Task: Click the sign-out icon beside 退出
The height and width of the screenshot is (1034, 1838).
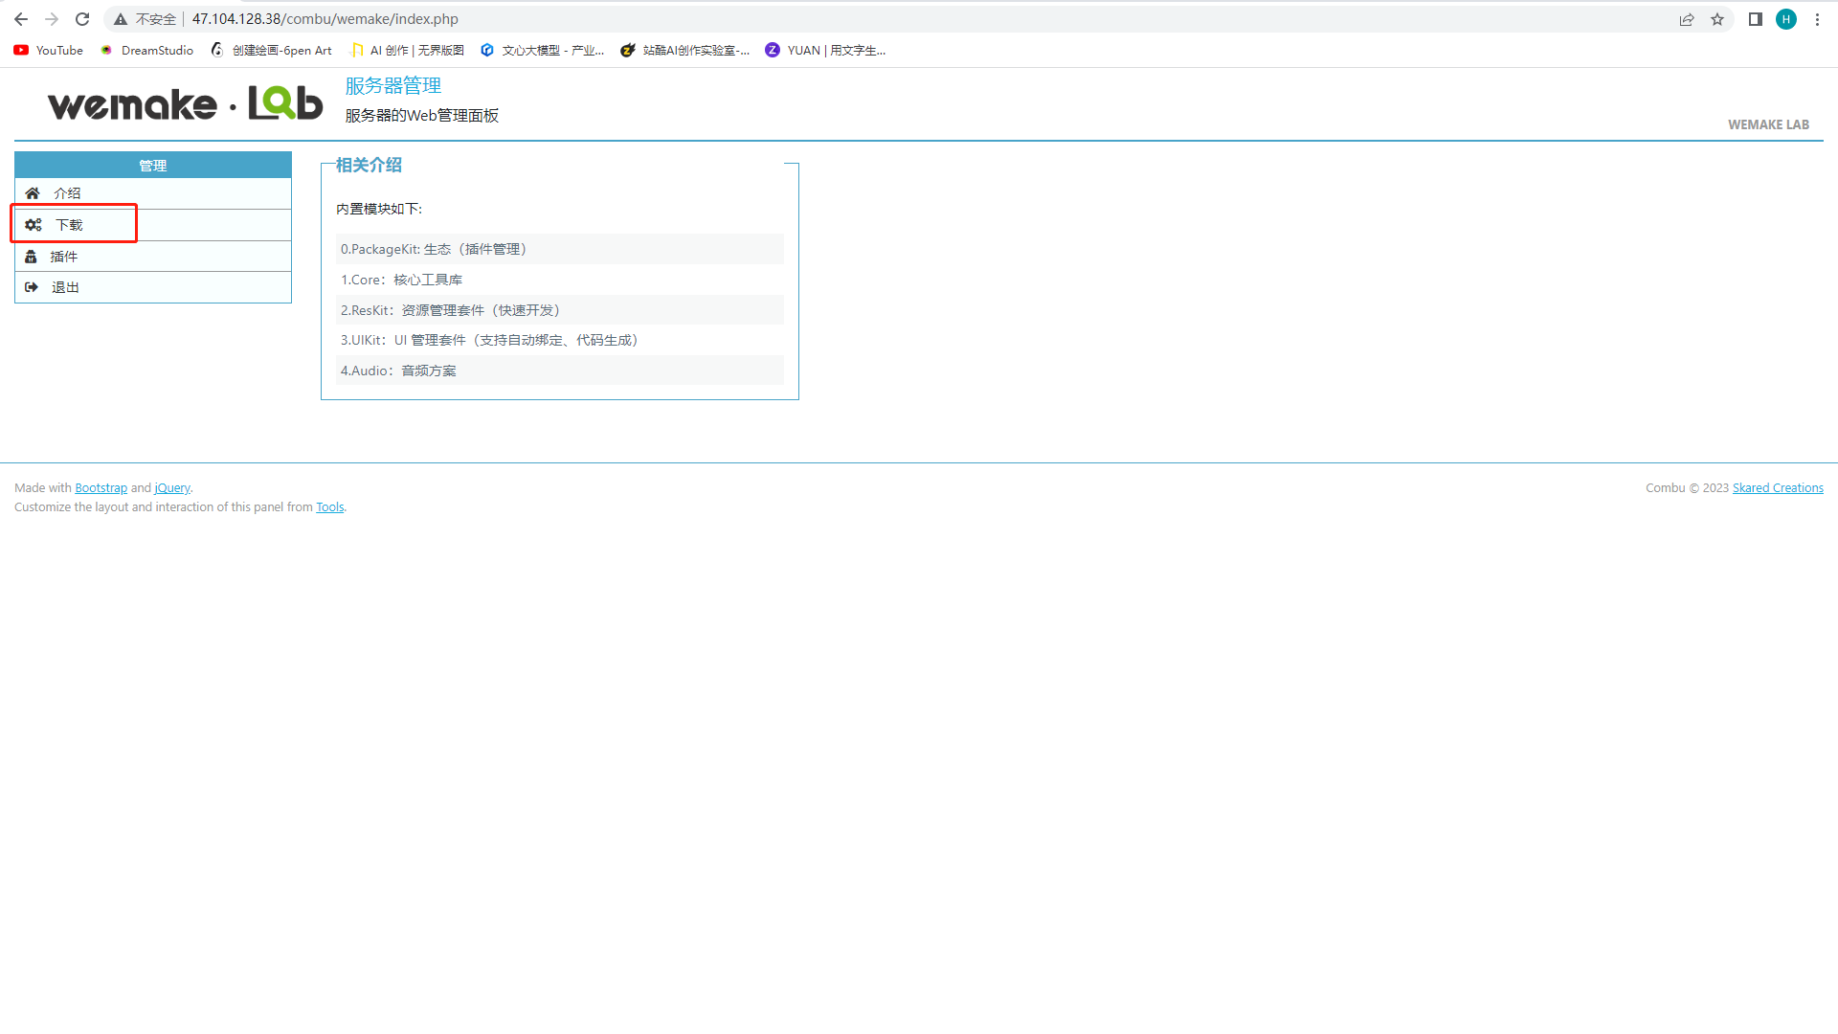Action: coord(32,287)
